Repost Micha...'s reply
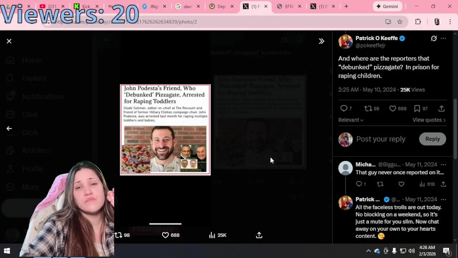The image size is (458, 258). click(x=380, y=184)
